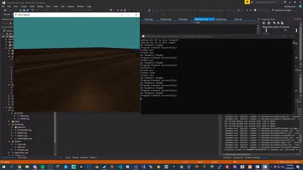
Task: Open the Team menu
Action: point(48,6)
